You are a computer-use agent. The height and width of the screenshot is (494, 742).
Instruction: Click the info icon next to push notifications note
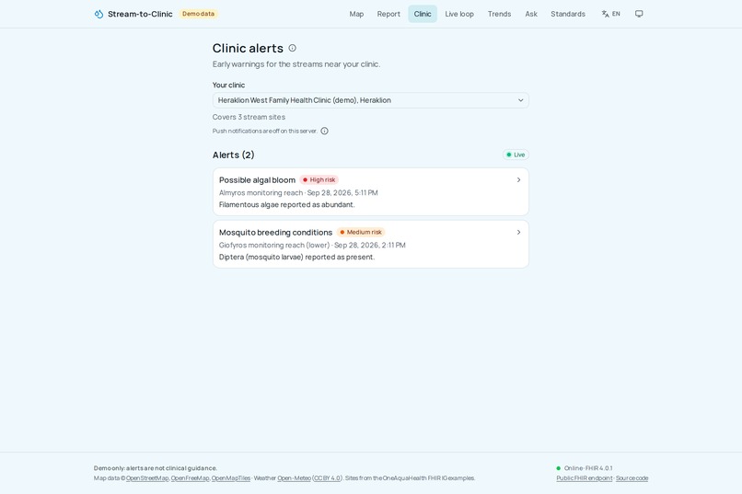325,131
